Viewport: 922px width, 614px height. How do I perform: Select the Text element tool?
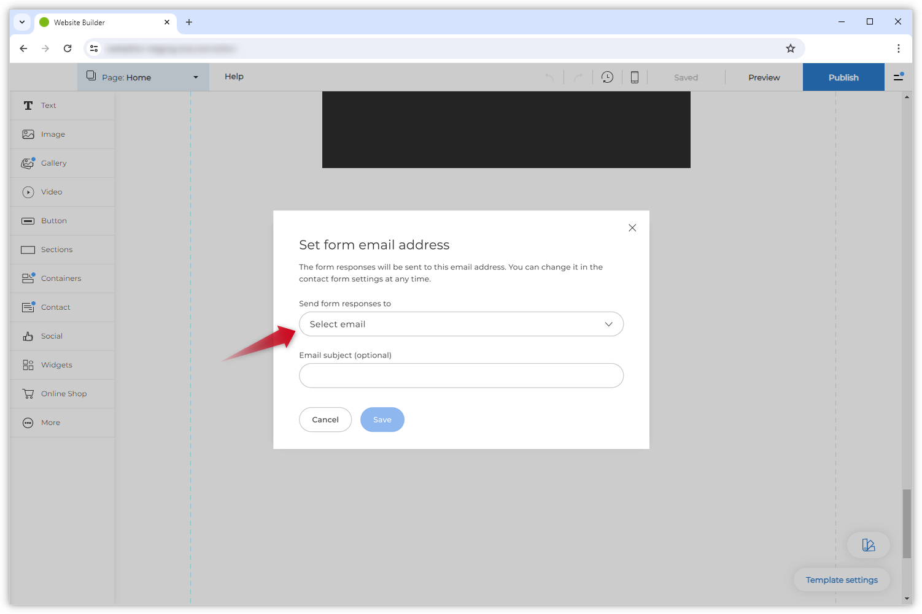point(48,105)
